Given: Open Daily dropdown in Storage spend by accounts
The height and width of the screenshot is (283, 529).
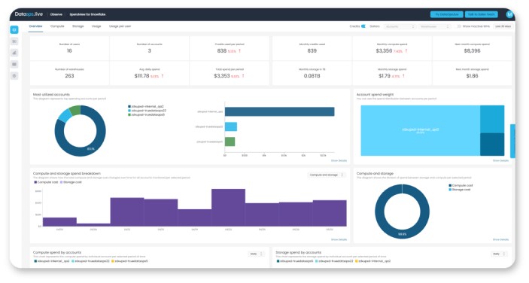Looking at the screenshot, I should click(x=499, y=254).
